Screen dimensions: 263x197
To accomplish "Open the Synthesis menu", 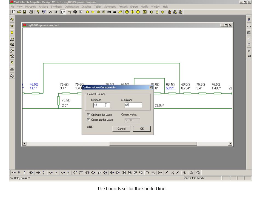I will point(56,7).
